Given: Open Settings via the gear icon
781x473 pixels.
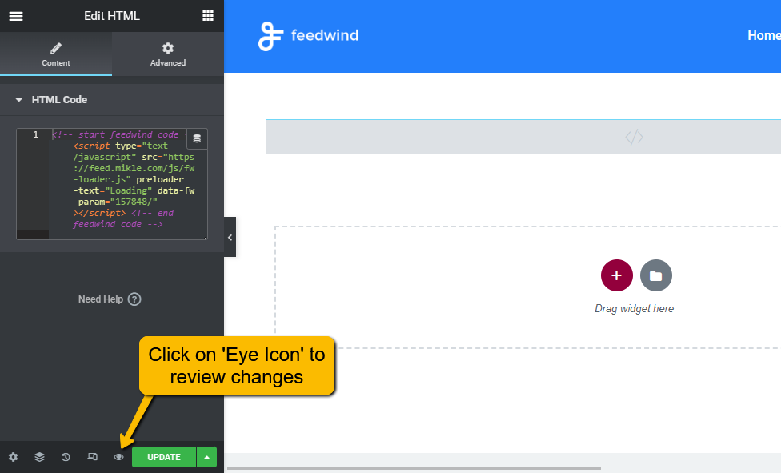Looking at the screenshot, I should pyautogui.click(x=13, y=456).
